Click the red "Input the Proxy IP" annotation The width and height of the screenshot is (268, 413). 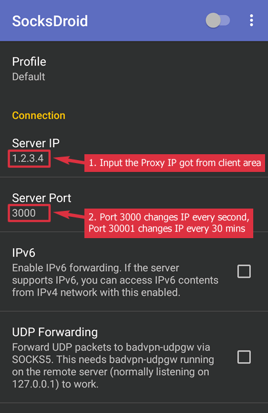pos(175,162)
